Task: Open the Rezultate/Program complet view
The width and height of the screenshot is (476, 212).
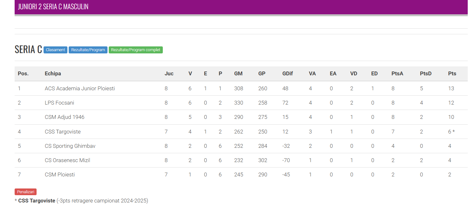Action: 135,50
